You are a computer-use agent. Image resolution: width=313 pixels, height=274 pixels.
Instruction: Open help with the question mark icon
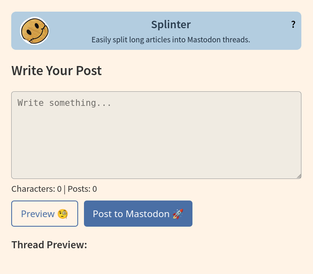coord(293,24)
